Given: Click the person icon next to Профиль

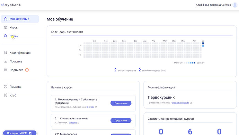Looking at the screenshot, I should point(6,61).
